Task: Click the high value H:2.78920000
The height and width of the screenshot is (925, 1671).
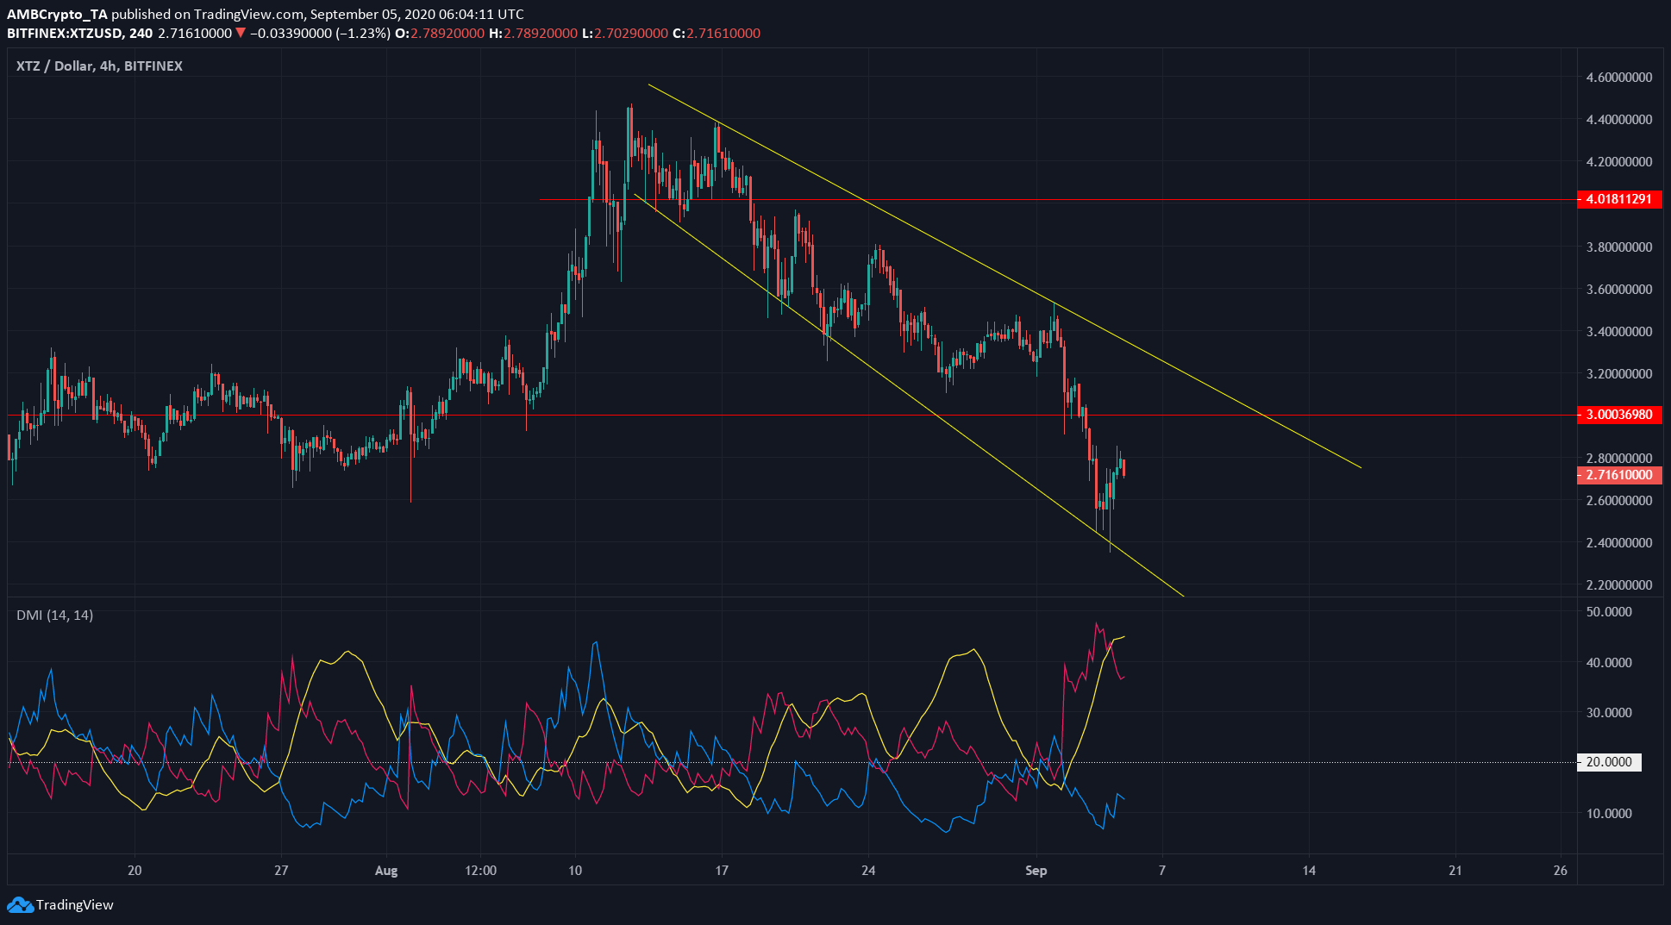Action: click(533, 33)
